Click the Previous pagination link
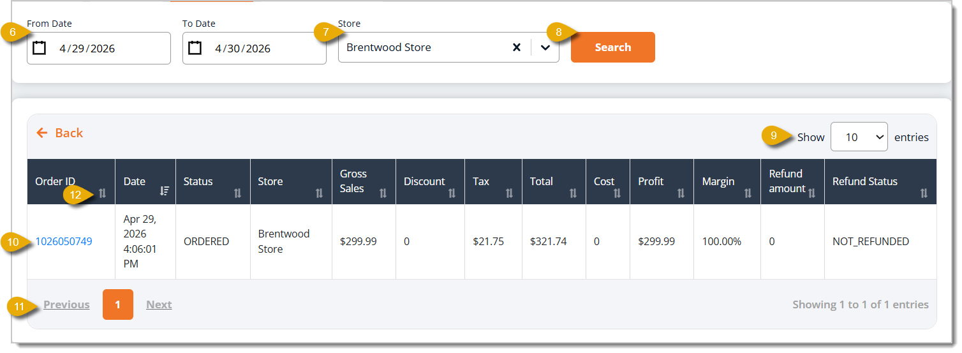 66,304
